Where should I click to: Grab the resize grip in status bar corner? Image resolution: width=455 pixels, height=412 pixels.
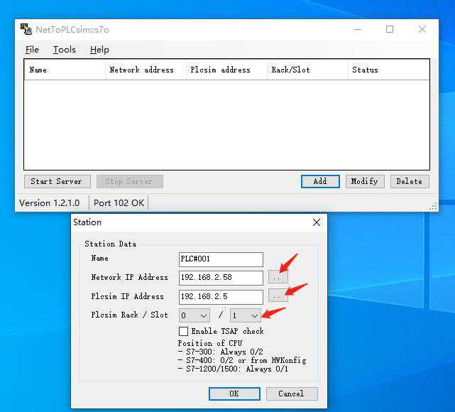coord(433,206)
